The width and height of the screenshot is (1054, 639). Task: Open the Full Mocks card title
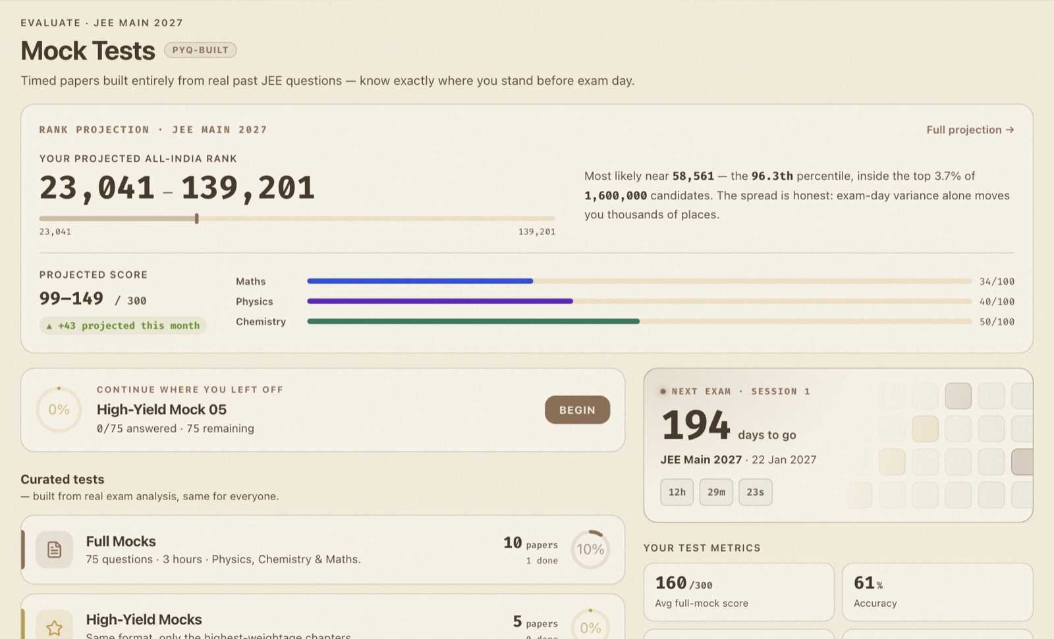click(x=121, y=541)
